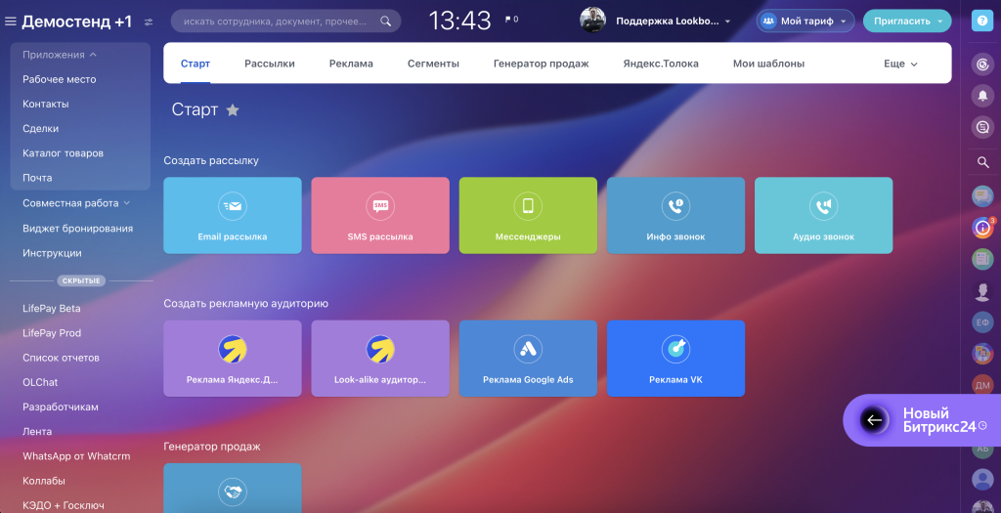The image size is (1001, 513).
Task: Open notifications bell in right sidebar
Action: (982, 96)
